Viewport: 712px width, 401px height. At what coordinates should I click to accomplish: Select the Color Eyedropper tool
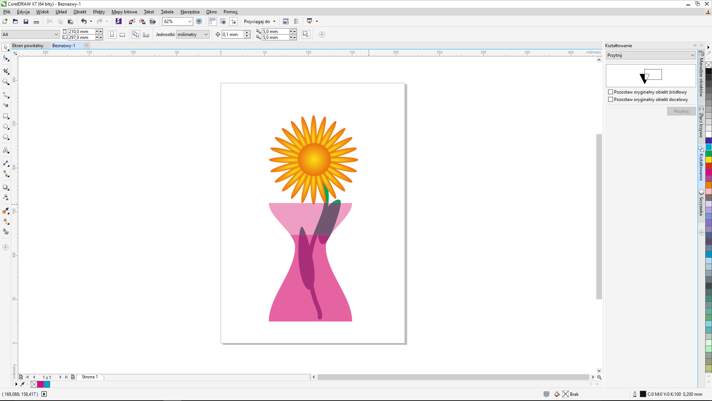(x=6, y=211)
